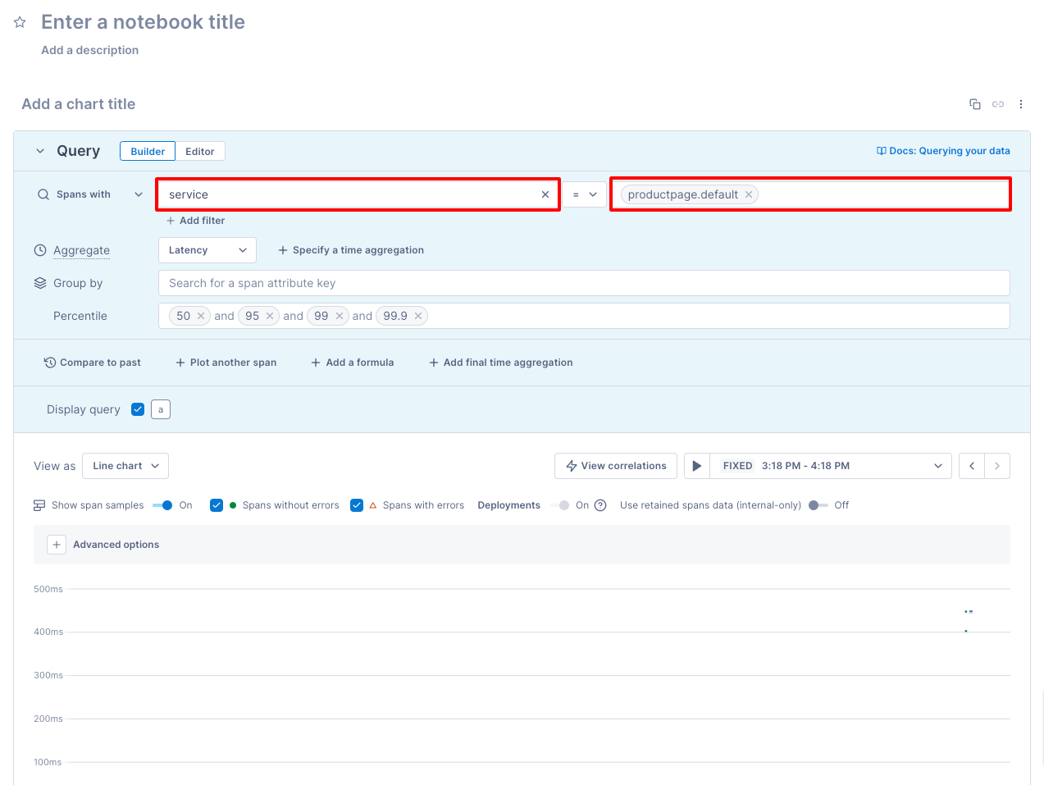Switch to the Editor tab
Viewport: 1044px width, 785px height.
coord(200,151)
